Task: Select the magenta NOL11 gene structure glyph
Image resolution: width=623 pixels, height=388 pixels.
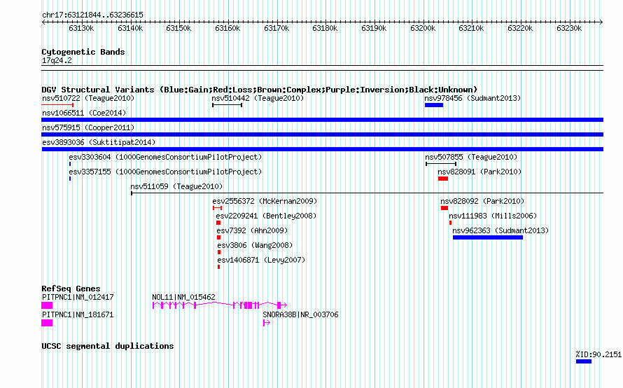Action: pos(220,305)
